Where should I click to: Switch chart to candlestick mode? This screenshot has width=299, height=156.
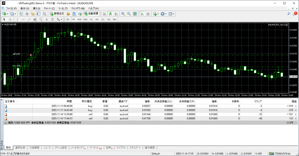coord(111,14)
